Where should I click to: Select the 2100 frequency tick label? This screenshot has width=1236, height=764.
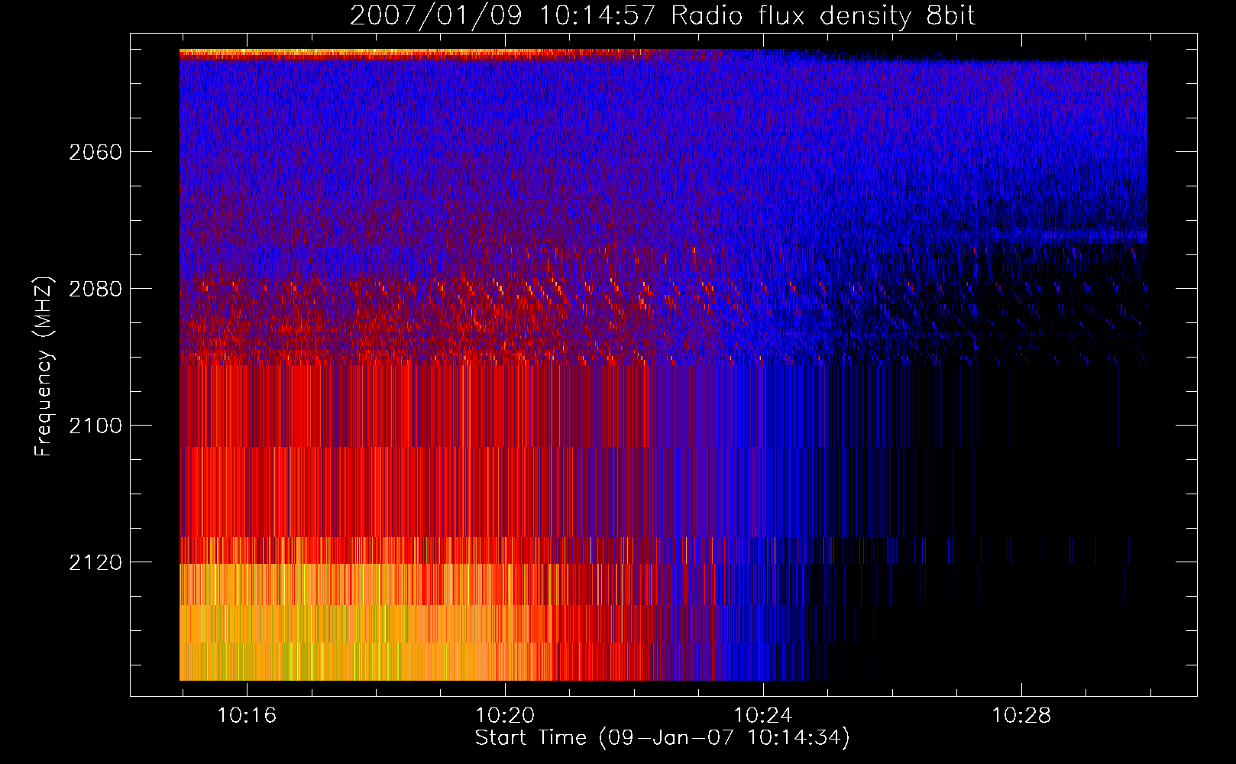pyautogui.click(x=95, y=426)
